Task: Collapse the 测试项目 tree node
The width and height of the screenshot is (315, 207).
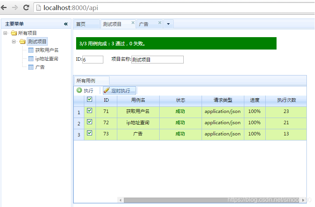Action: (14, 42)
